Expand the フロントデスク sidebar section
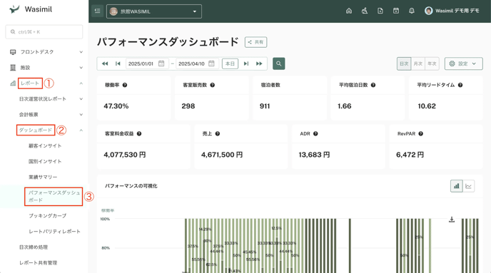The width and height of the screenshot is (491, 273). click(x=46, y=52)
